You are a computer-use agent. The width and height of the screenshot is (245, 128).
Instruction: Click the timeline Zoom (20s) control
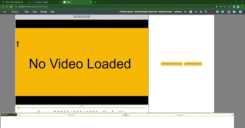[9, 115]
